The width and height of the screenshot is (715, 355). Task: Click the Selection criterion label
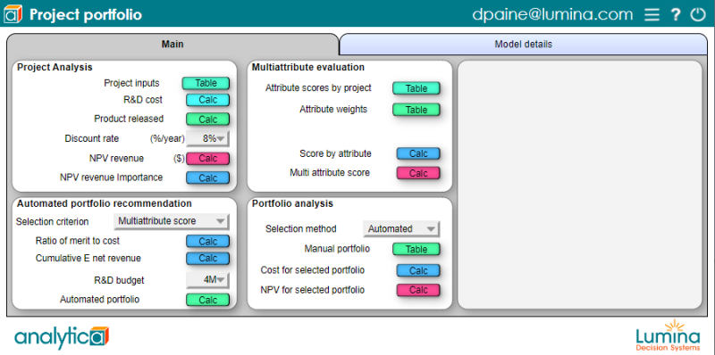coord(53,221)
